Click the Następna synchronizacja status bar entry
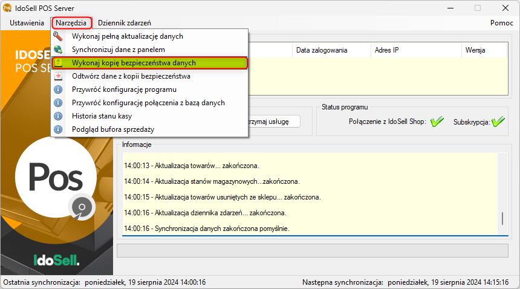The height and width of the screenshot is (289, 520). point(405,282)
